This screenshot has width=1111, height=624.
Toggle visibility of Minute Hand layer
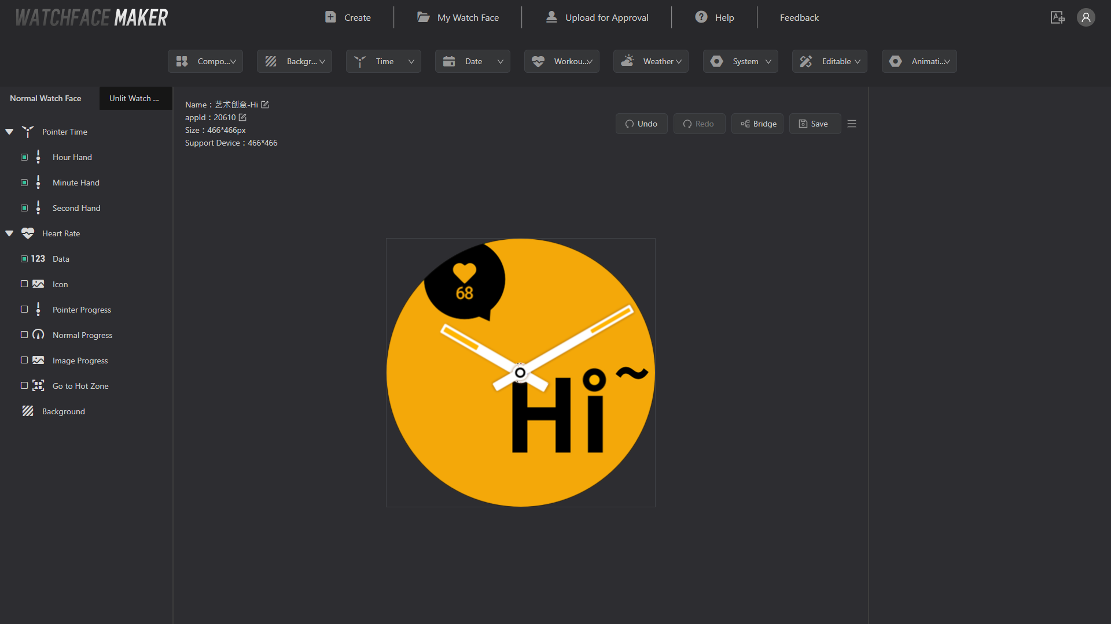(x=24, y=182)
